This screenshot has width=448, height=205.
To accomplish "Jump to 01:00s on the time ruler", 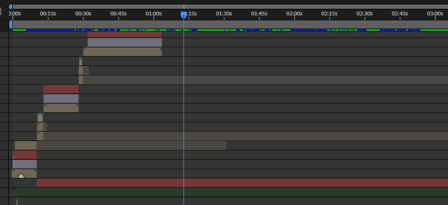I will pos(154,14).
